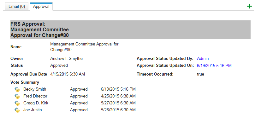This screenshot has width=255, height=116.
Task: Click the 6/19/2015 5:16 PM updated-on link
Action: [214, 66]
